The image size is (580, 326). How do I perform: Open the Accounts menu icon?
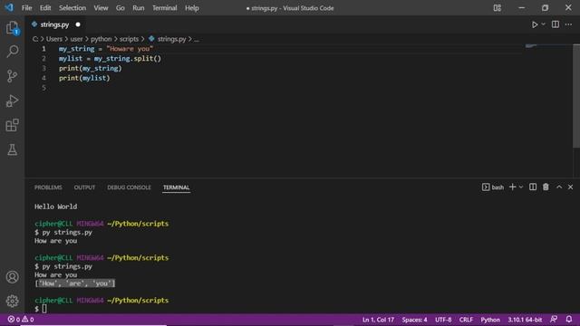click(x=12, y=277)
